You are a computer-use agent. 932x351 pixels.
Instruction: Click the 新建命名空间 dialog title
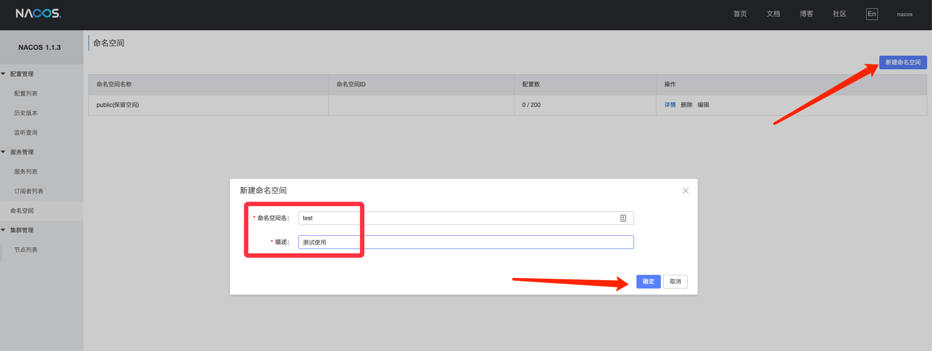[x=263, y=190]
